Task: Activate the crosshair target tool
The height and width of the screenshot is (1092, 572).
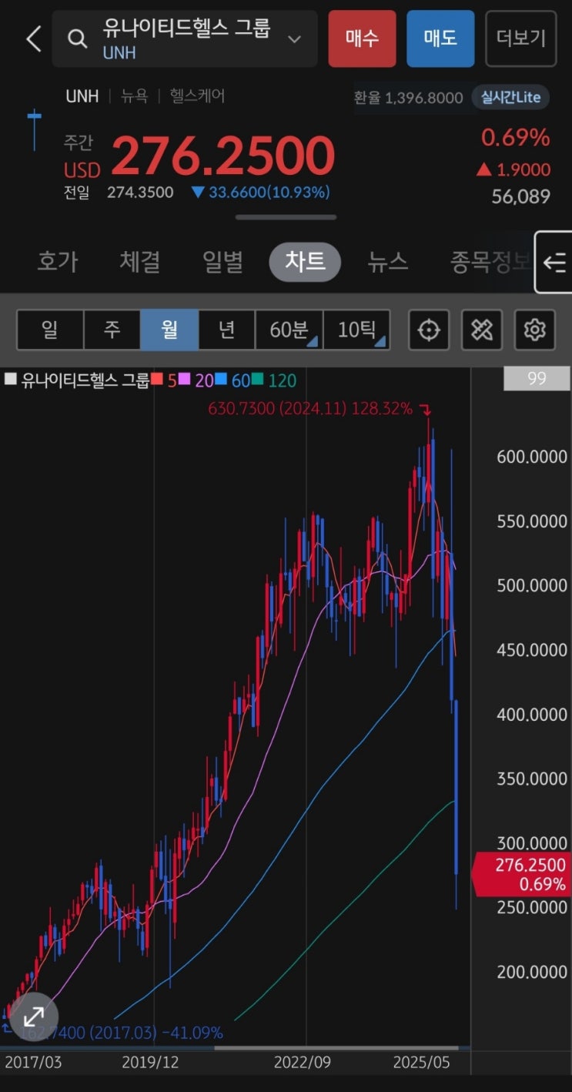Action: pos(429,330)
